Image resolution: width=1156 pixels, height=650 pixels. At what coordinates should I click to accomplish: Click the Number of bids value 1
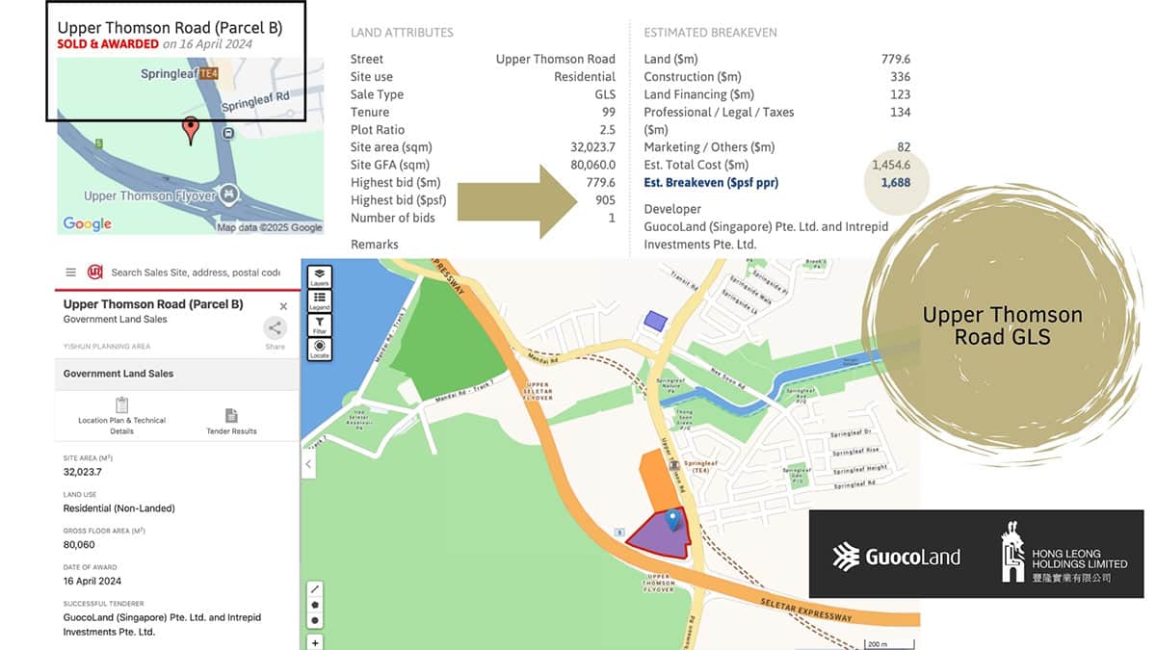coord(612,218)
